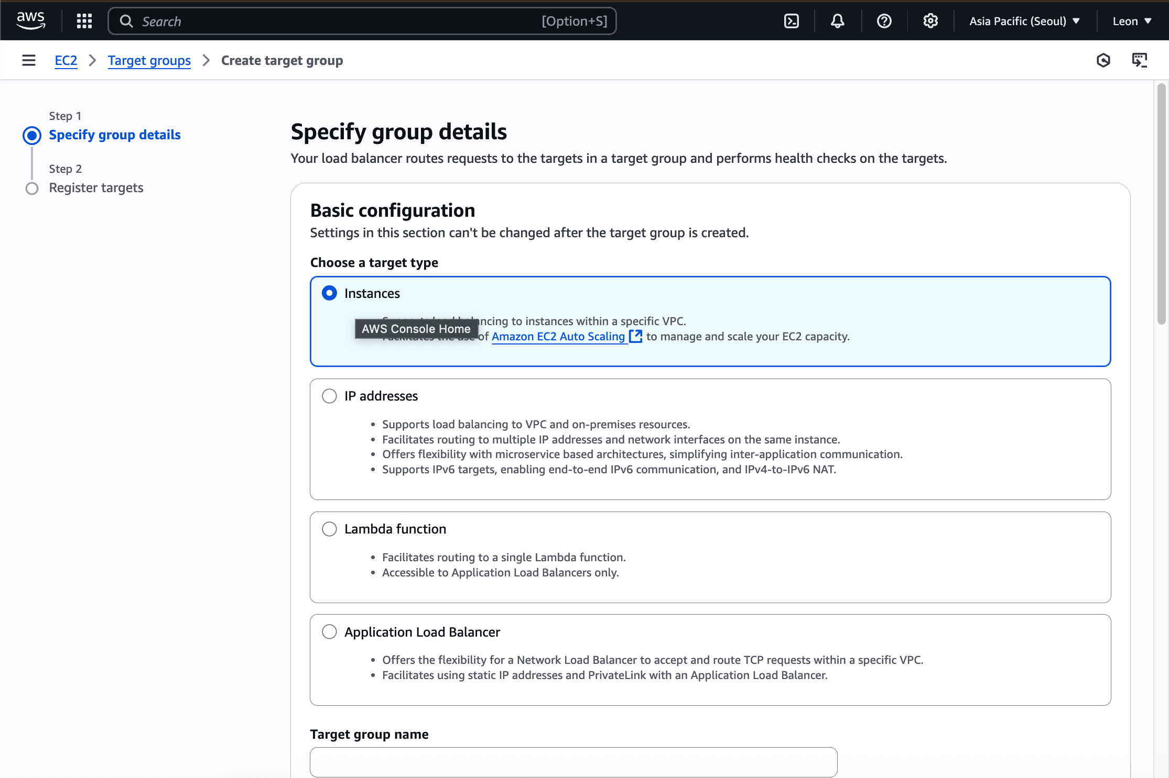Open the services grid menu icon
The image size is (1169, 778).
(x=84, y=21)
